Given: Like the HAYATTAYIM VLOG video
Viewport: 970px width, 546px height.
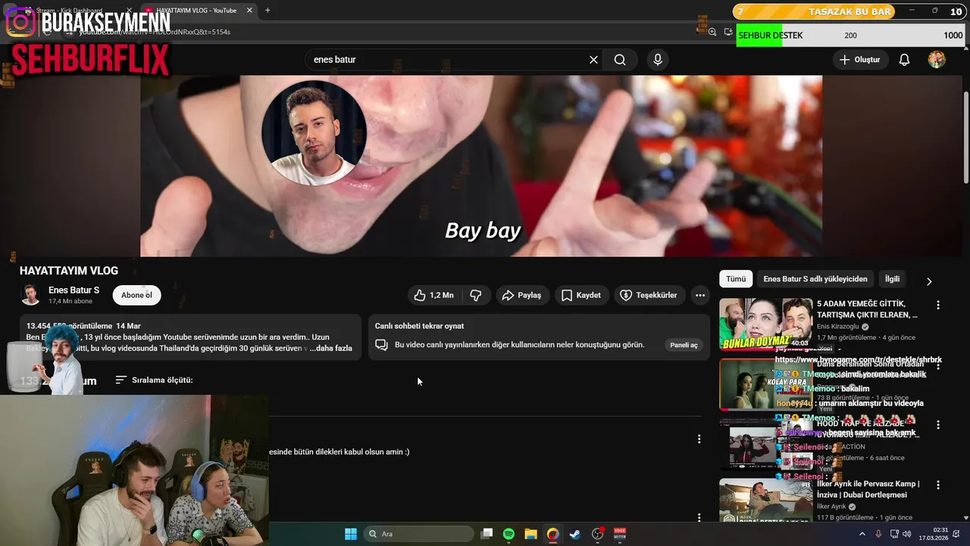Looking at the screenshot, I should tap(433, 295).
